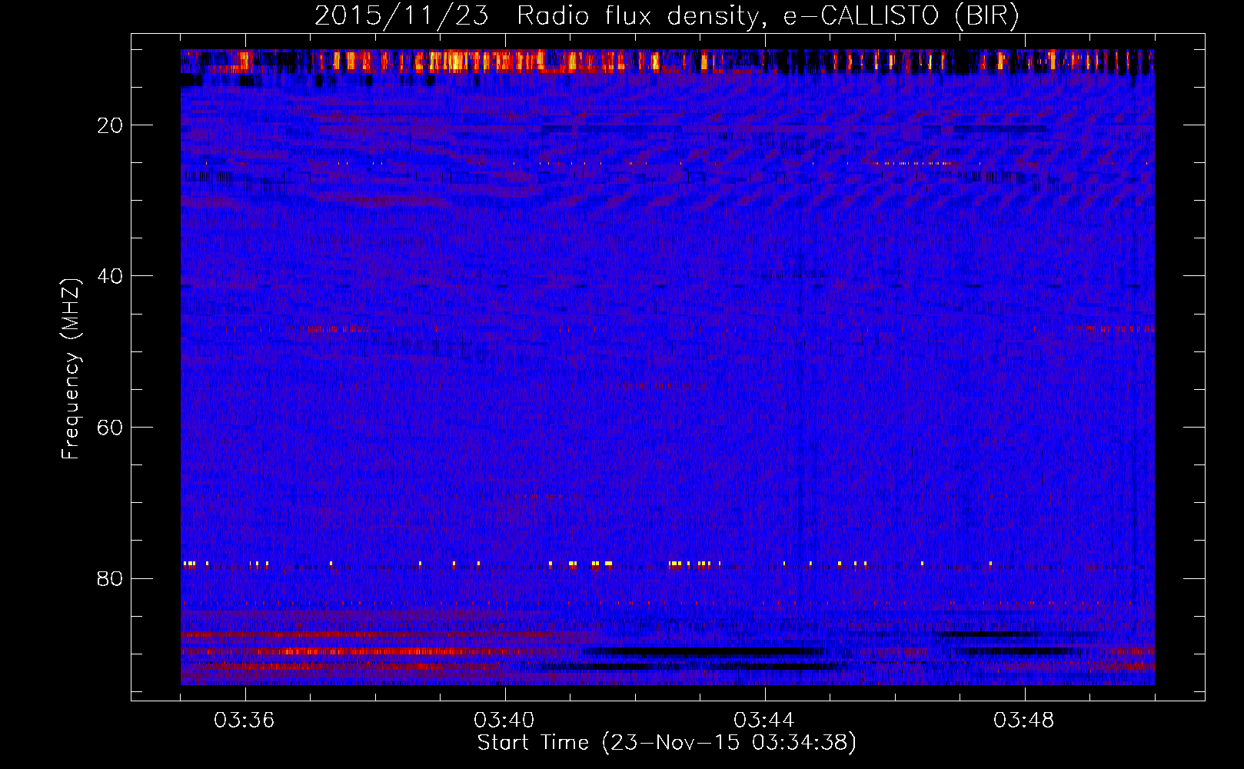Click the 03:40 time tick label
1244x769 pixels.
point(504,721)
